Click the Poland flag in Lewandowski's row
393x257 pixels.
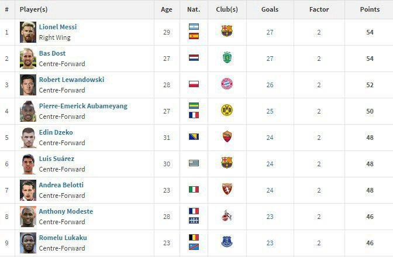194,84
